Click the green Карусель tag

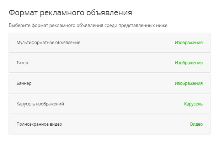193,104
